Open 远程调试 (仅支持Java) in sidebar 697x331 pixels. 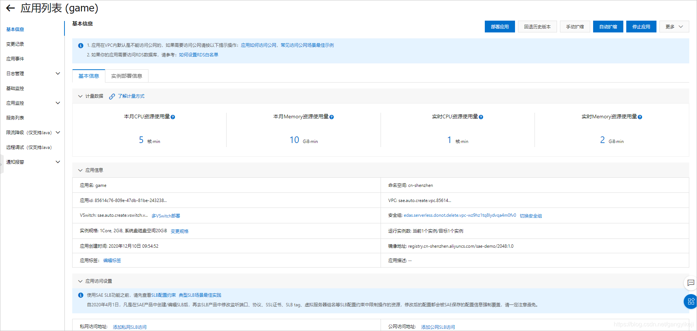29,147
